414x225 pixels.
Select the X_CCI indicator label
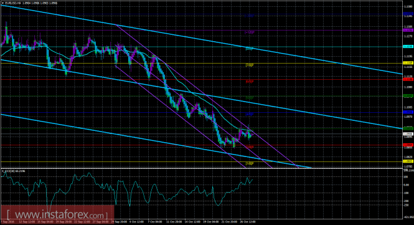14,171
